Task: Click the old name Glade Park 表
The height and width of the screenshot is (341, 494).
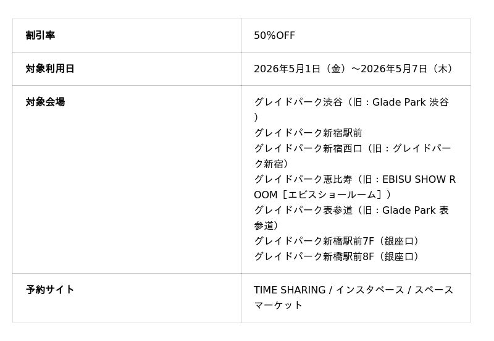Action: [415, 210]
